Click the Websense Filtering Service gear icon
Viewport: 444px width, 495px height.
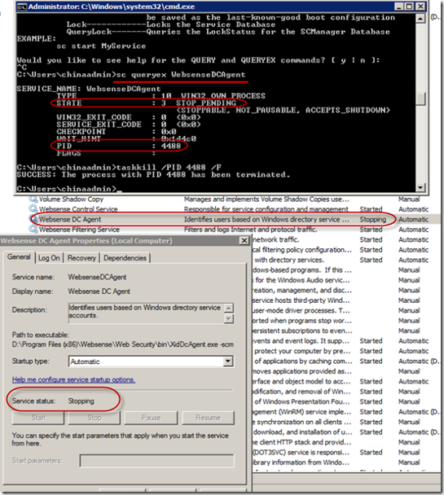(x=33, y=230)
